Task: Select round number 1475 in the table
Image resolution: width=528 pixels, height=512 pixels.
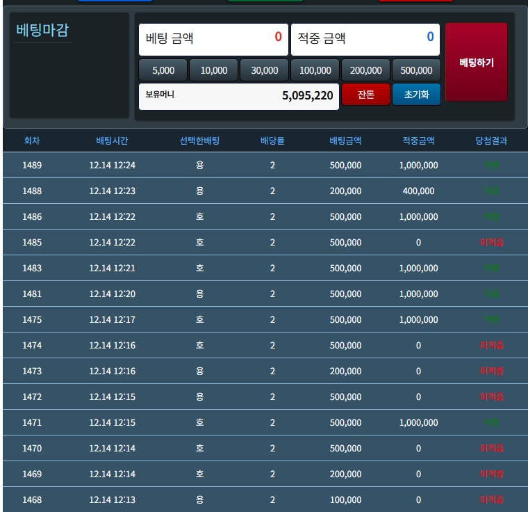Action: 32,320
